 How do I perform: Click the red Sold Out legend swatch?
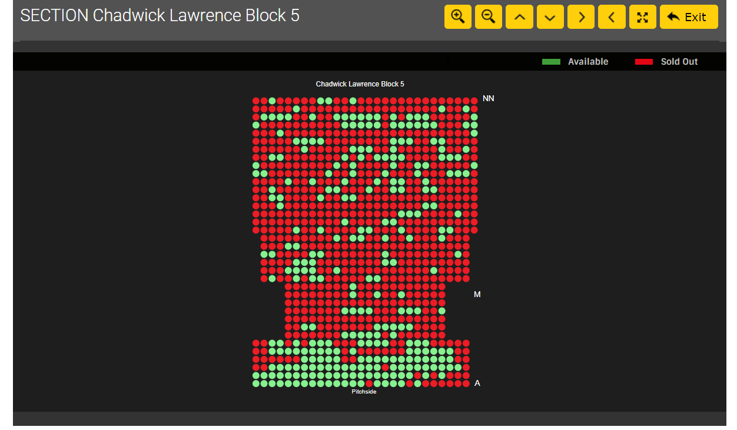coord(644,62)
